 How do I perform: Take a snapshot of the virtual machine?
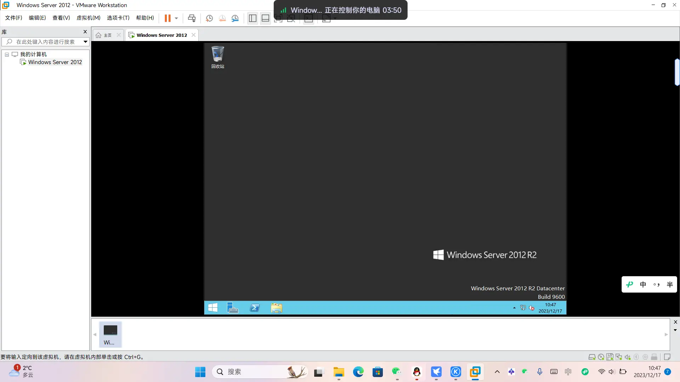coord(209,18)
